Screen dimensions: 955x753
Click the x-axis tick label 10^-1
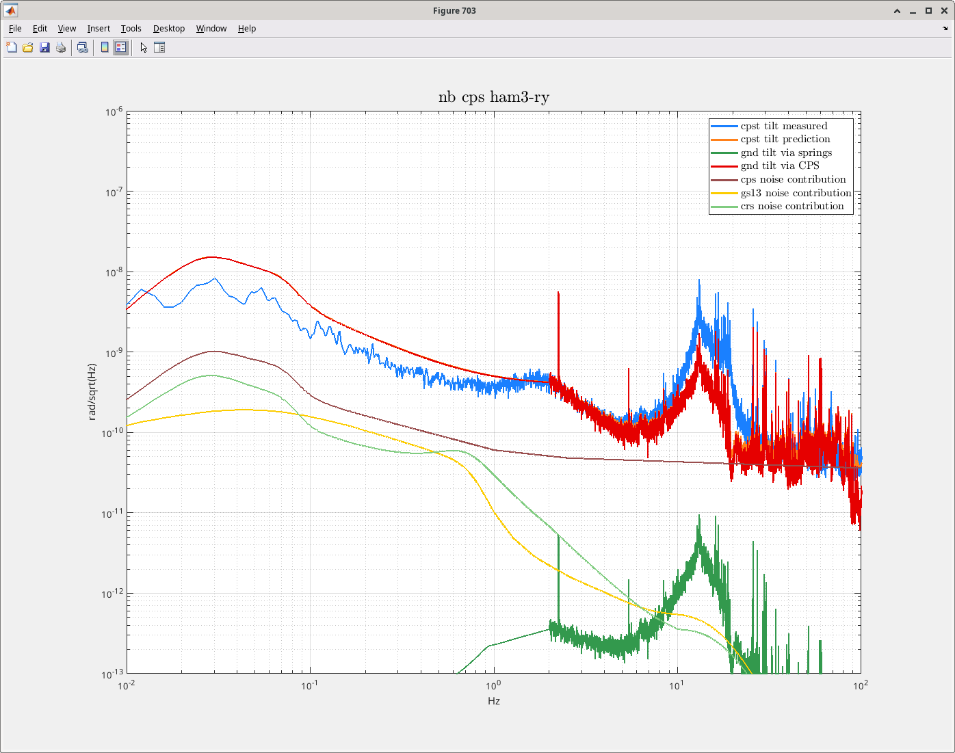pyautogui.click(x=310, y=685)
